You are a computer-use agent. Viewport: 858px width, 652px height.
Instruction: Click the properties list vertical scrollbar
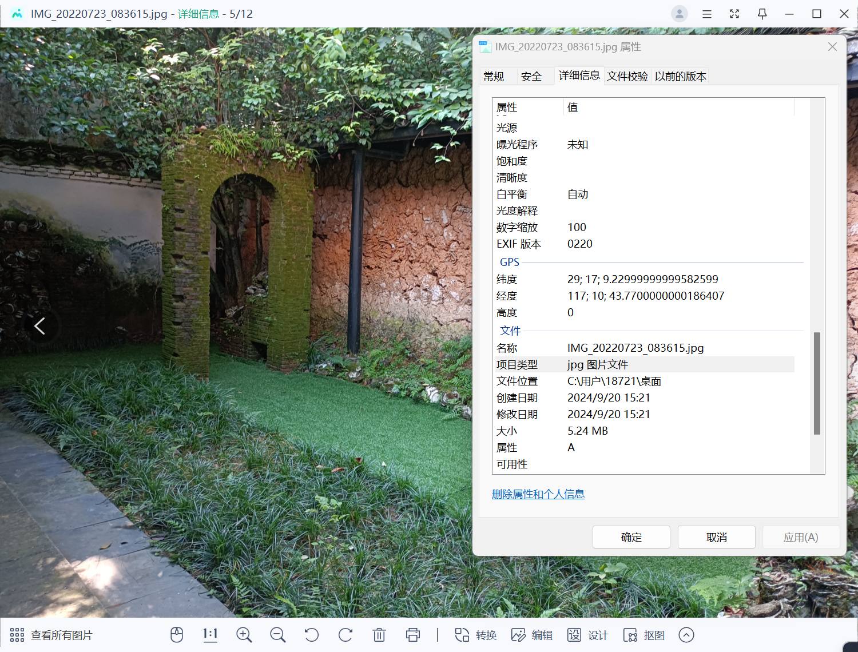[817, 383]
